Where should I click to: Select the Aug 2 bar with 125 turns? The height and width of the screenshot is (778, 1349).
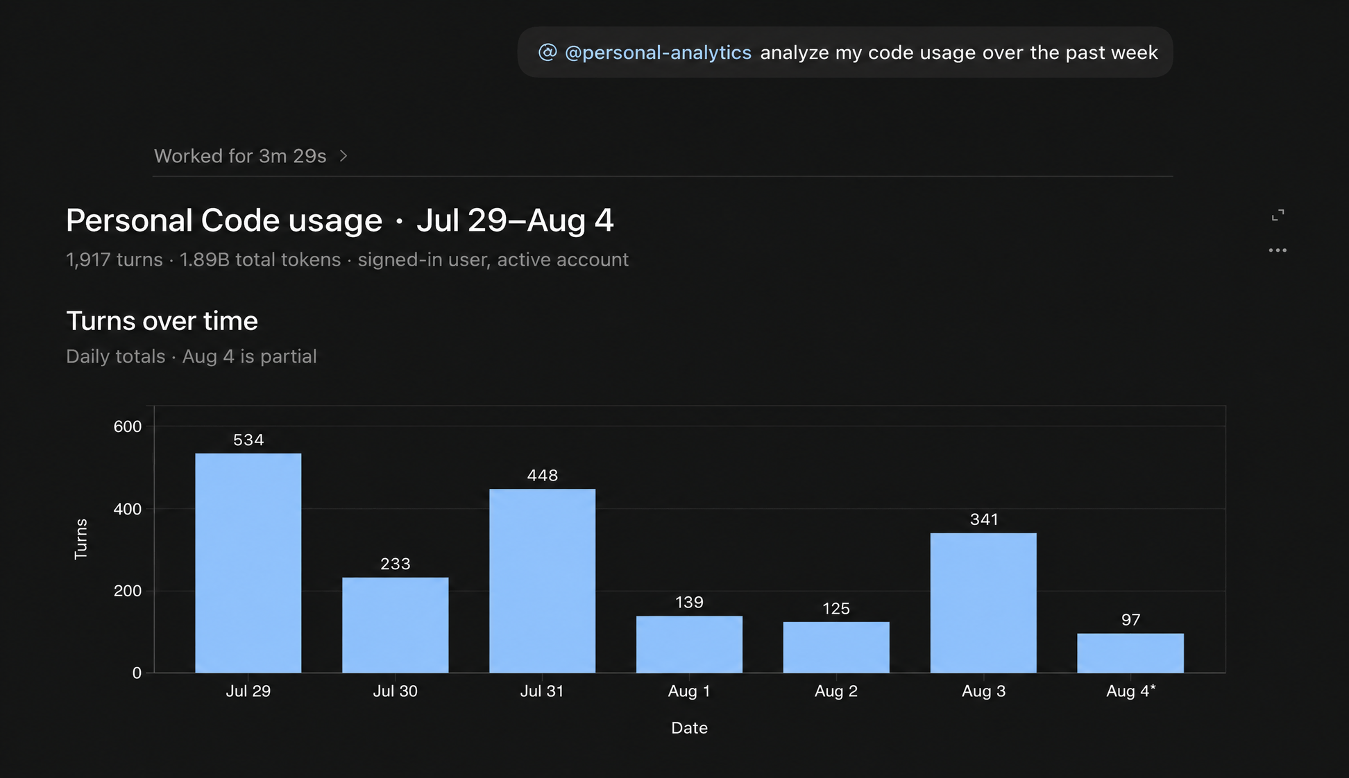pyautogui.click(x=836, y=647)
